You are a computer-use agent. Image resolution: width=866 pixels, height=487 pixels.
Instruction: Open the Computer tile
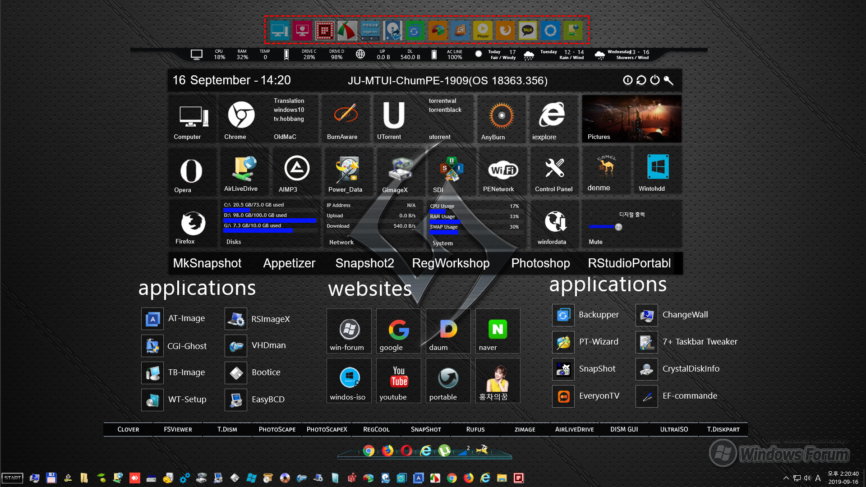pyautogui.click(x=193, y=119)
